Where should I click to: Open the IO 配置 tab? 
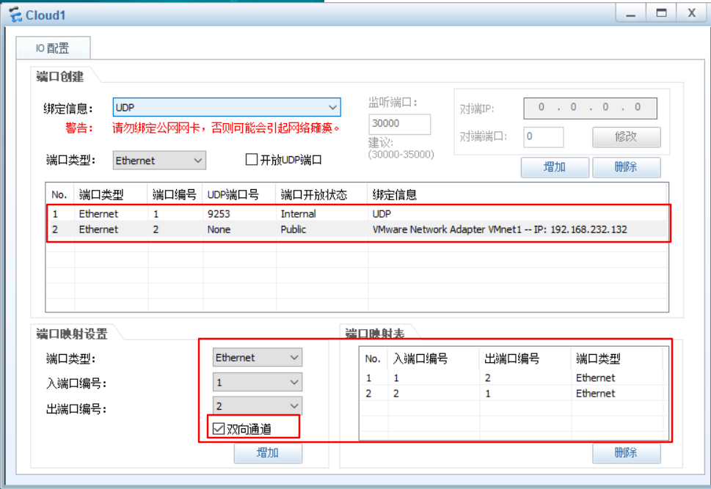53,48
